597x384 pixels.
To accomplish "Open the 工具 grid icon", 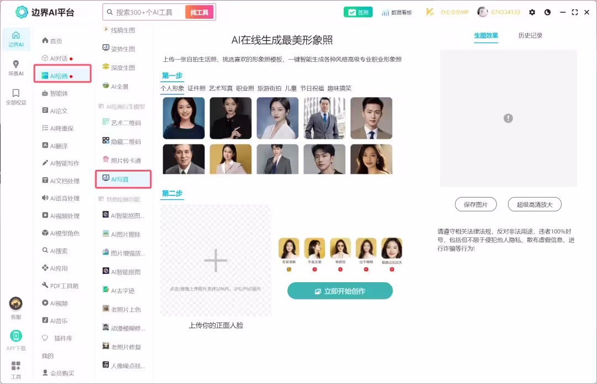I will point(15,370).
